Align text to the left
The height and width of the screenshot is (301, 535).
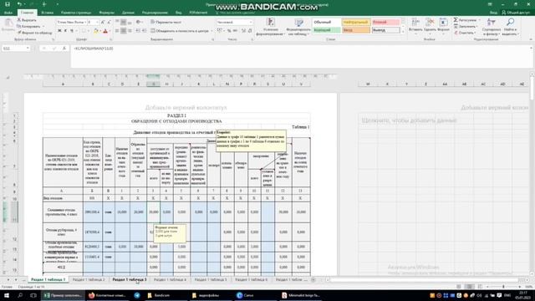[x=117, y=31]
